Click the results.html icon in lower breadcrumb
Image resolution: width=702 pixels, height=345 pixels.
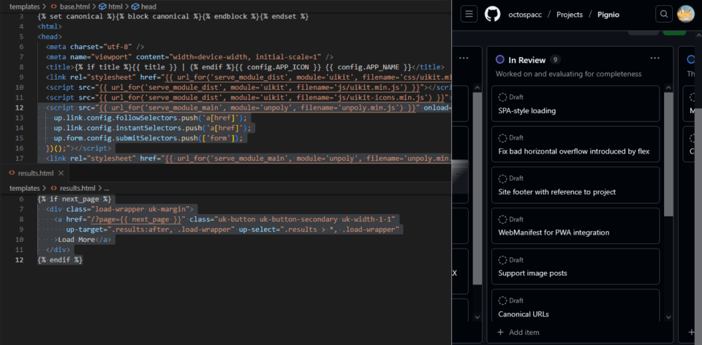54,189
